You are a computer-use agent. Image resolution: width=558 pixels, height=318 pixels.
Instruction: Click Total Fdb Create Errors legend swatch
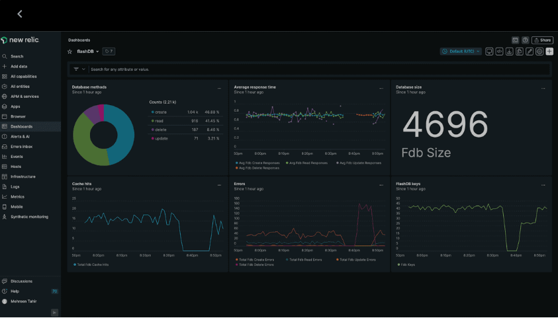pyautogui.click(x=237, y=260)
